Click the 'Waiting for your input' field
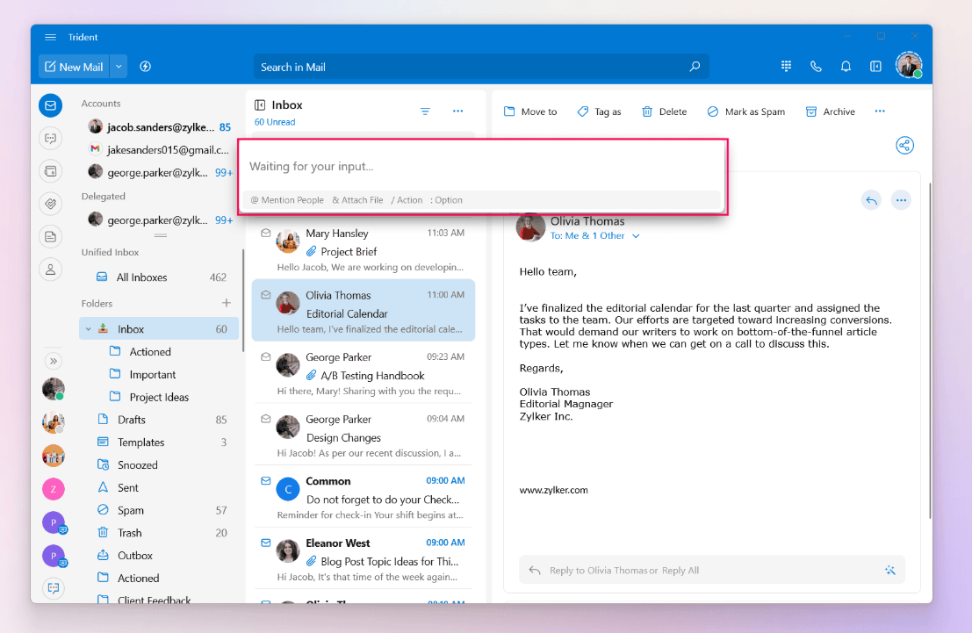This screenshot has height=633, width=972. (481, 167)
